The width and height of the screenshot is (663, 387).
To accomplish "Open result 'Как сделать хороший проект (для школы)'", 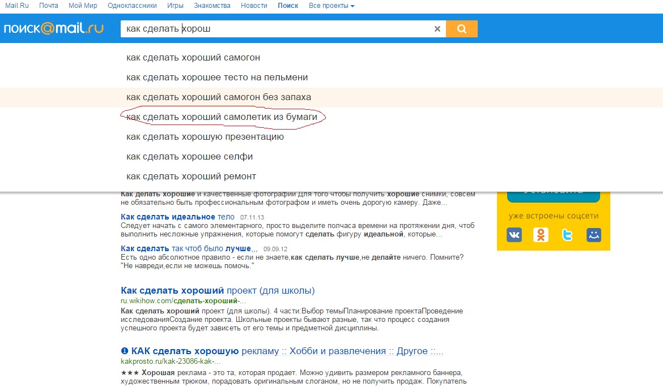I will click(218, 291).
